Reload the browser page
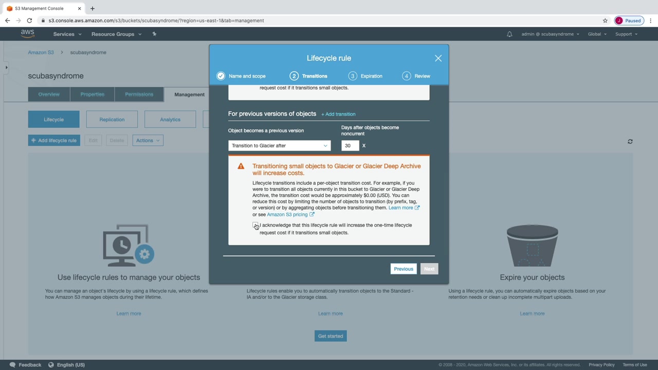The width and height of the screenshot is (658, 370). (x=29, y=21)
